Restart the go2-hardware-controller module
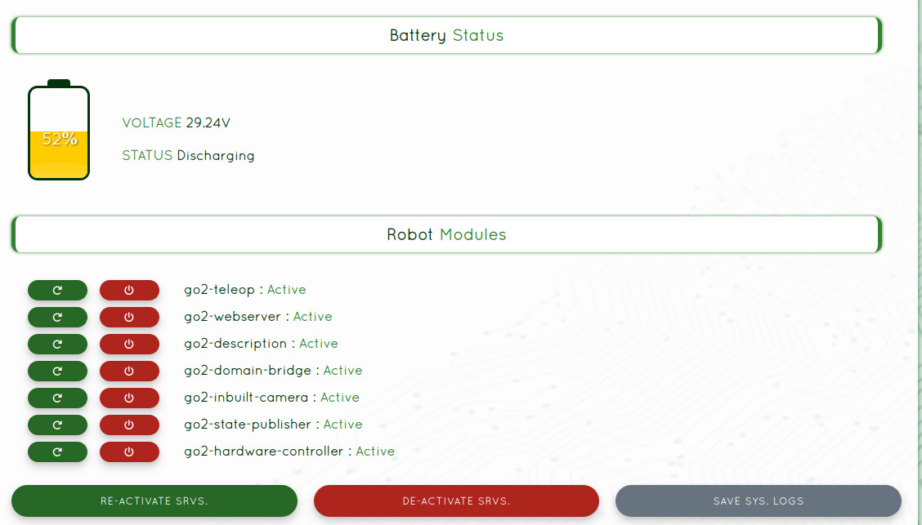922x525 pixels. point(57,452)
